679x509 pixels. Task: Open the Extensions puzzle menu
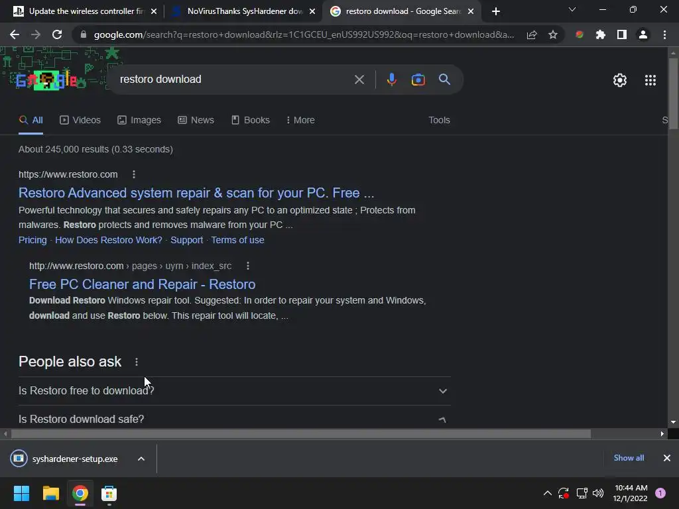tap(601, 34)
